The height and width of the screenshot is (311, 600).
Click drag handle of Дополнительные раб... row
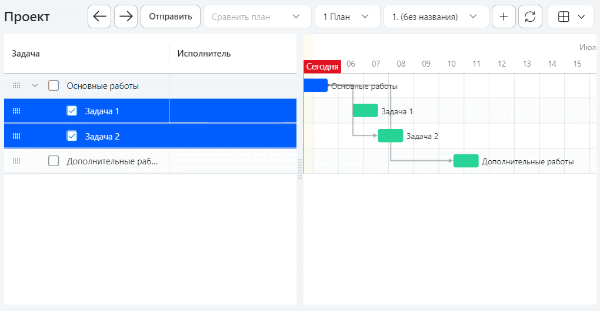coord(16,161)
